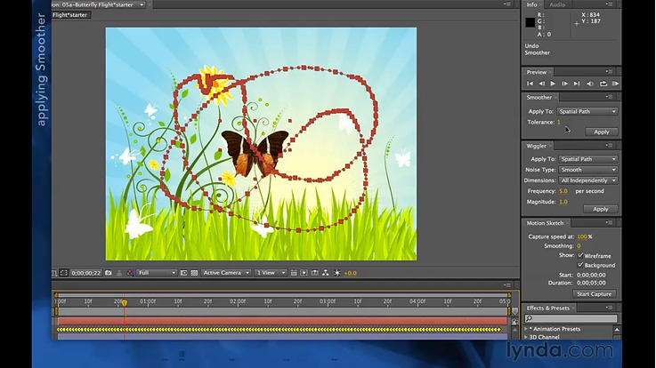Toggle the audio mute speaker icon in Preview
656x368 pixels.
[x=590, y=84]
